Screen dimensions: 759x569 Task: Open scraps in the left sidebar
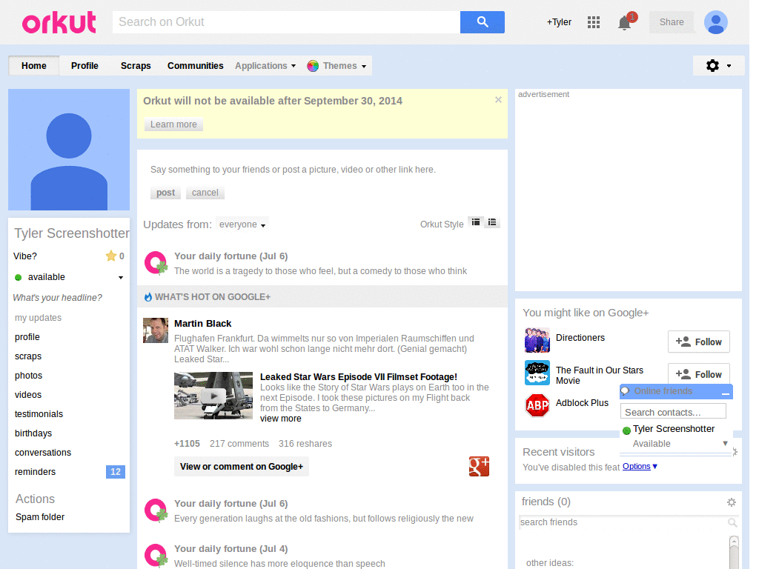pos(28,356)
